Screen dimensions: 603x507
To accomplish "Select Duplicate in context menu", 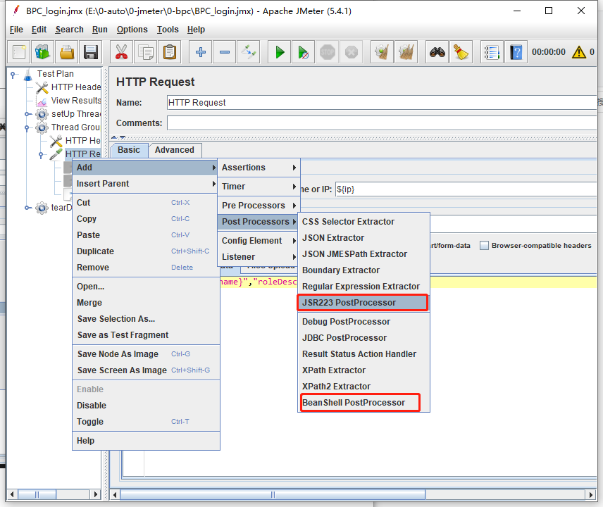I will coord(146,251).
